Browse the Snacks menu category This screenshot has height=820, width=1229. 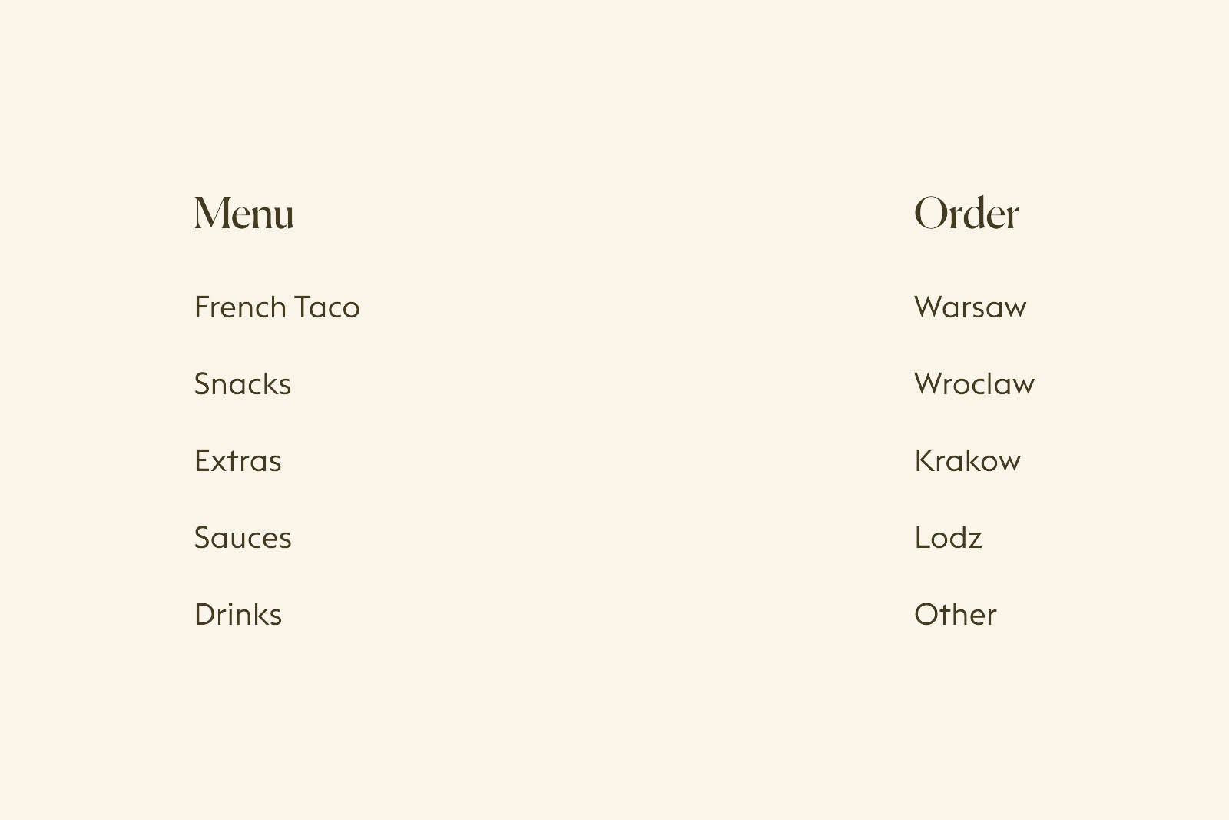[x=243, y=384]
